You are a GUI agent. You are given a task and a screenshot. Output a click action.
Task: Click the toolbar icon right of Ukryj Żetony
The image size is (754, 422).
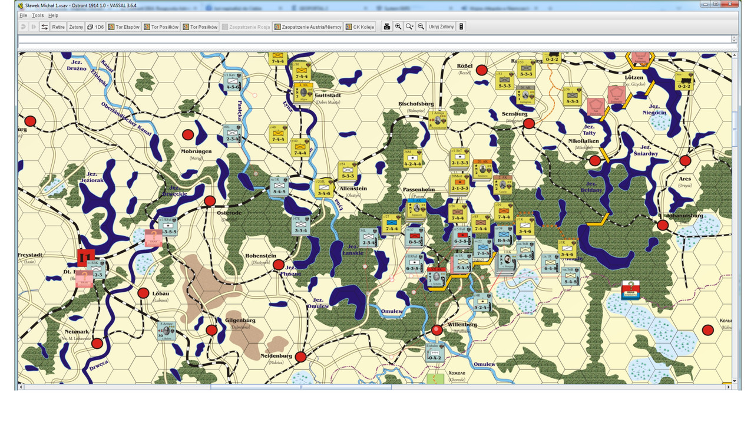pos(461,27)
